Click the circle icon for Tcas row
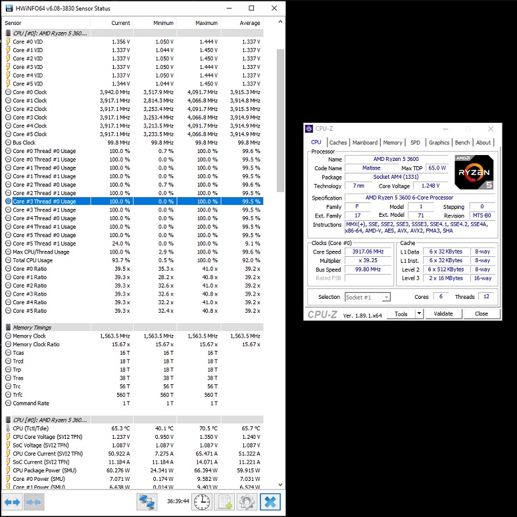Screen dimensions: 517x517 [9, 353]
